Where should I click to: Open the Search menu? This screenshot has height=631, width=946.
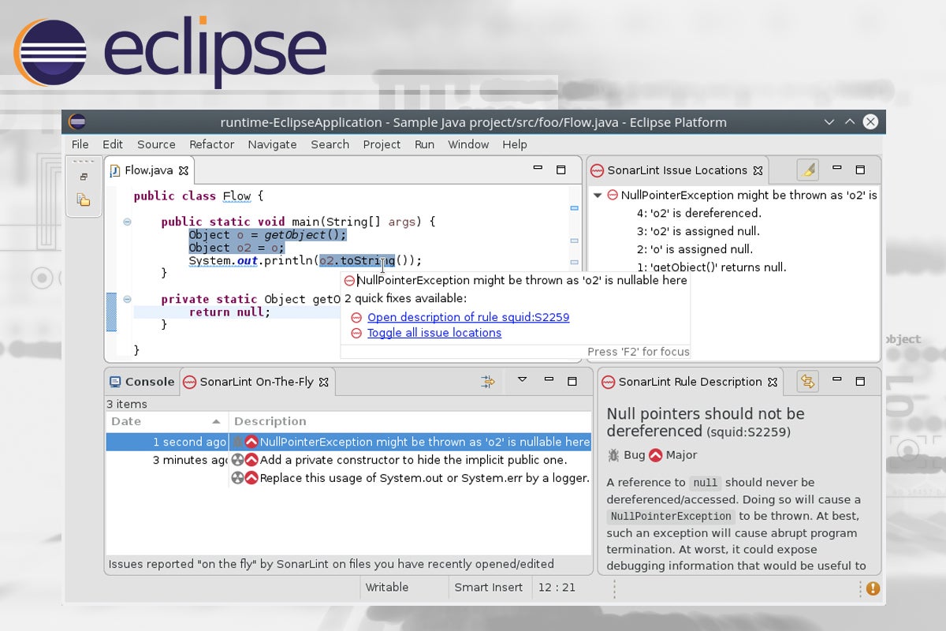330,144
